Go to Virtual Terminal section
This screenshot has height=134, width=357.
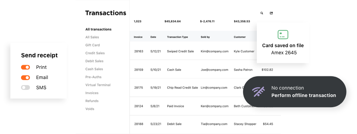tap(98, 85)
